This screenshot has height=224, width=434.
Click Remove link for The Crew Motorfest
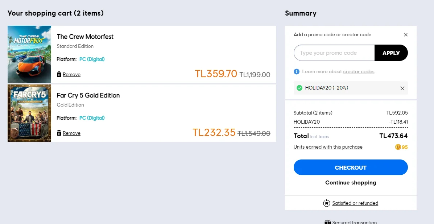coord(72,74)
